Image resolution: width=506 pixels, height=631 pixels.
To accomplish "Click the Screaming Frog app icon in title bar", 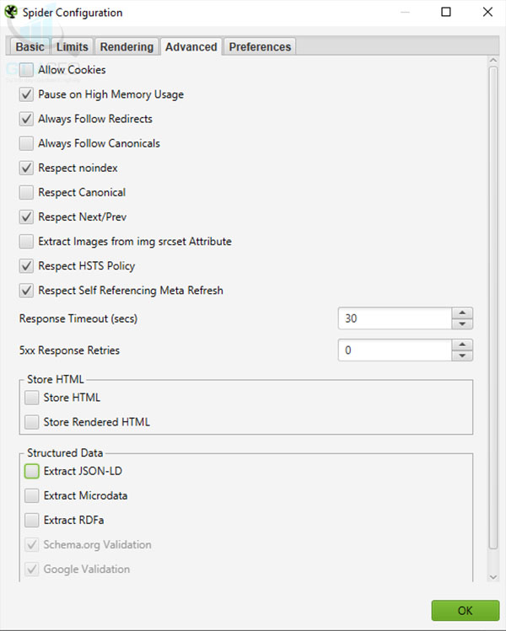I will tap(11, 13).
